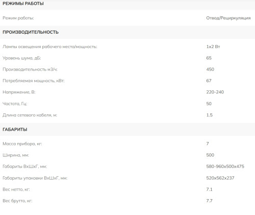Click the 1x2 Вт lamp power value

[213, 46]
